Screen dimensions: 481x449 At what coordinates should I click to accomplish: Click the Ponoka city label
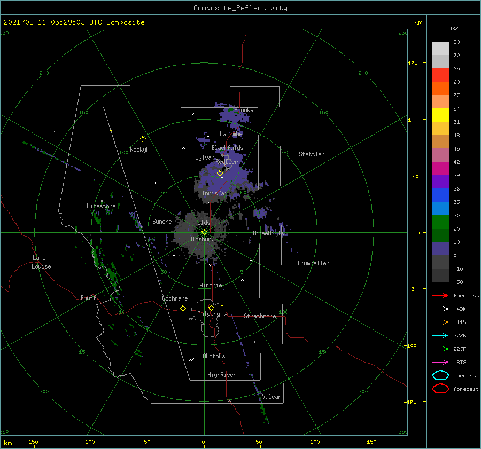pos(244,110)
